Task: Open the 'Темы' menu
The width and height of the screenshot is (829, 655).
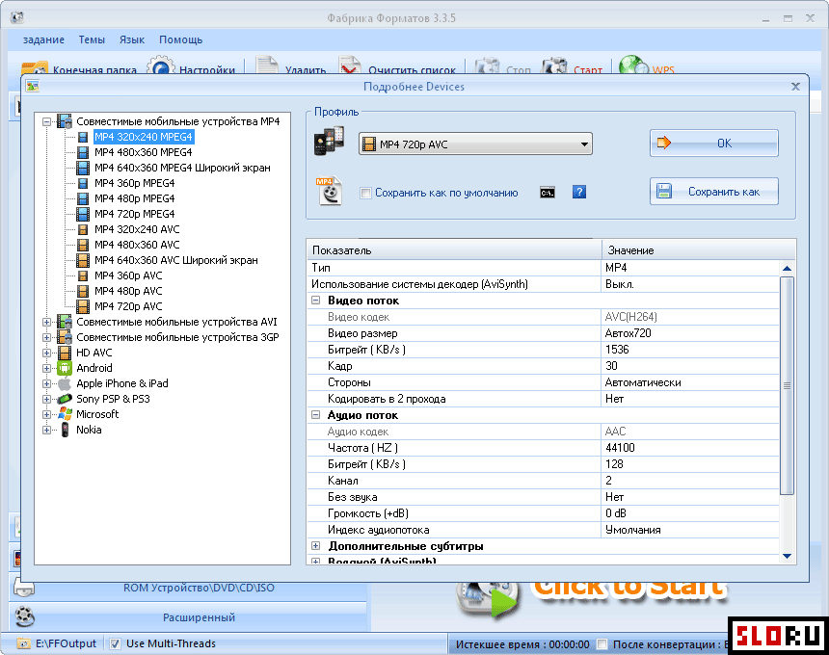Action: click(x=92, y=39)
